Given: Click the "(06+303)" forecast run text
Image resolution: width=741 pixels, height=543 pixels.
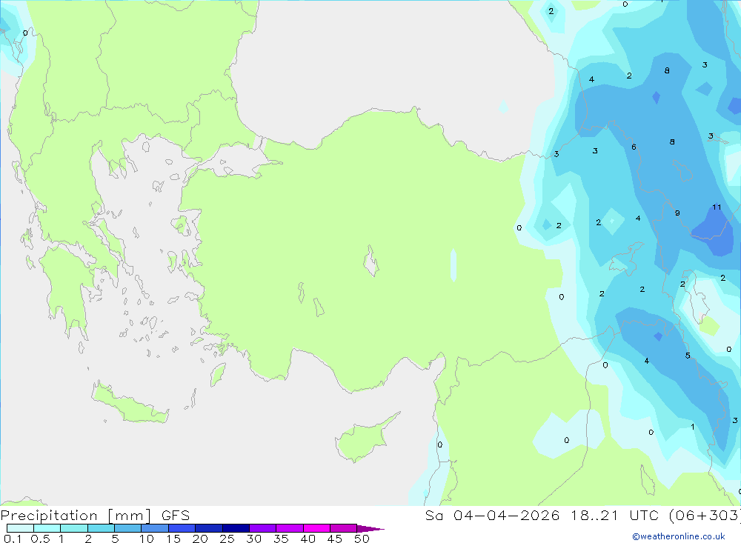Looking at the screenshot, I should [x=705, y=515].
